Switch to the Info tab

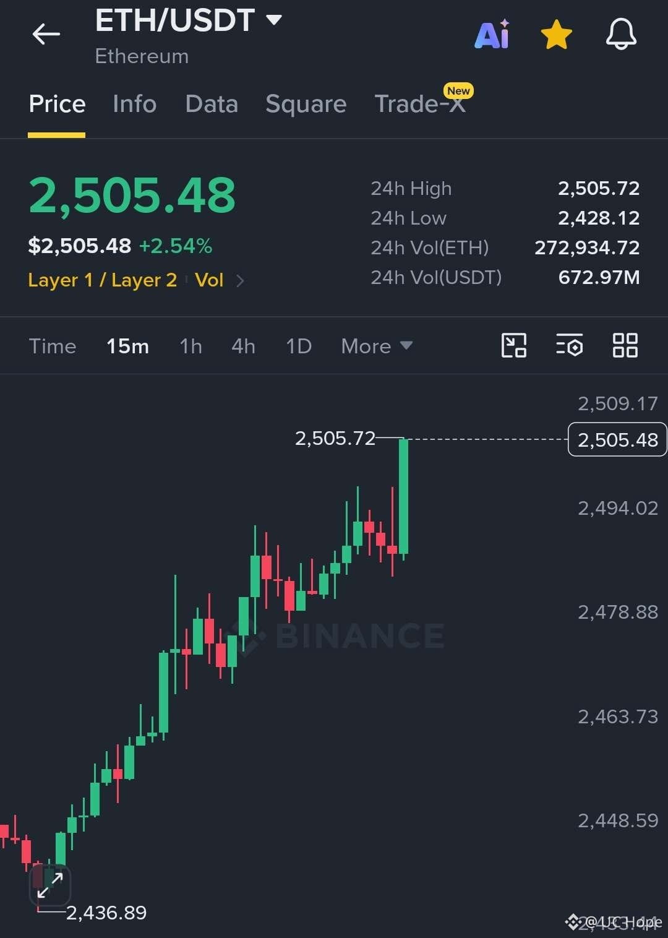(134, 104)
